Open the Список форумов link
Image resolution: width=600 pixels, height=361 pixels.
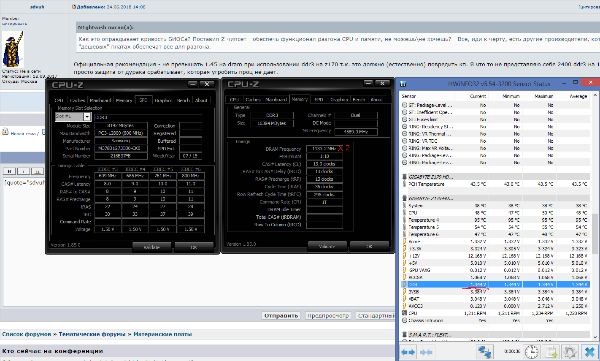[x=27, y=334]
